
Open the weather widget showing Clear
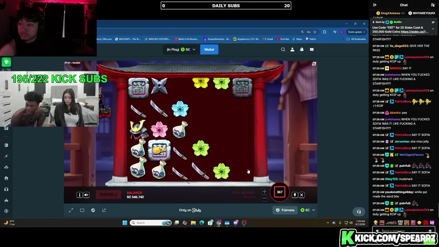[x=9, y=223]
